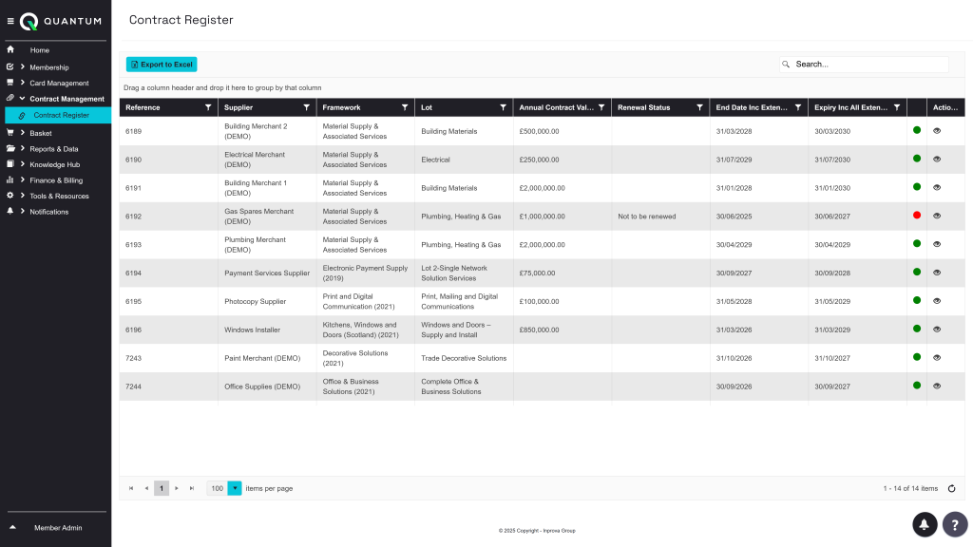
Task: Refresh the contract grid
Action: click(x=951, y=487)
